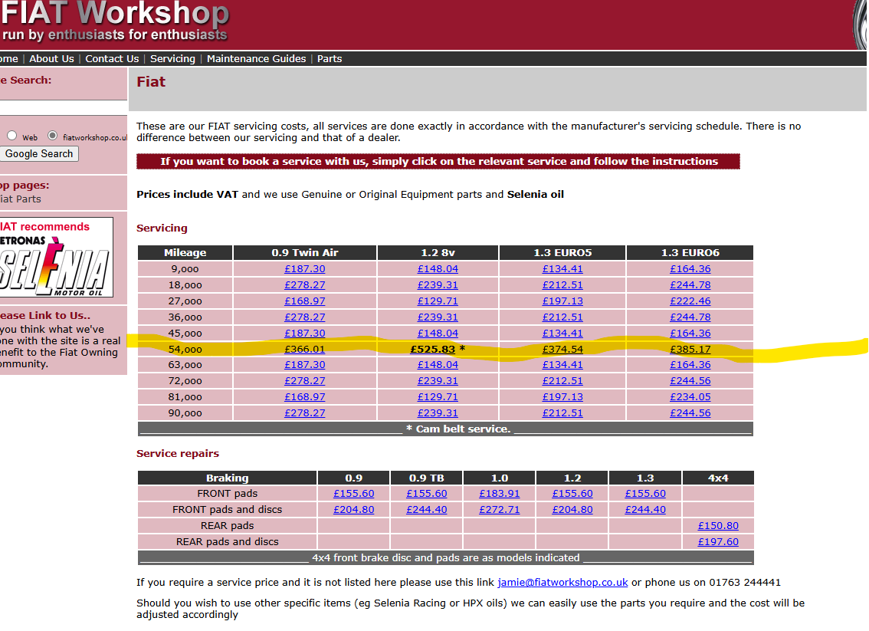Pick 72,000 mile 1.3 EURO6 price £244.56

pos(690,381)
